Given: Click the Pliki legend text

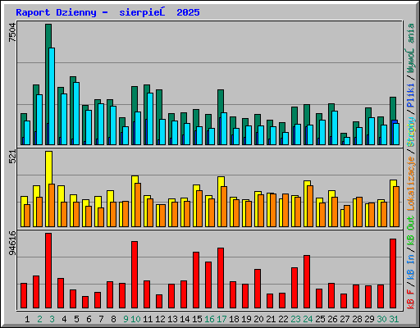Looking at the screenshot, I should [411, 96].
